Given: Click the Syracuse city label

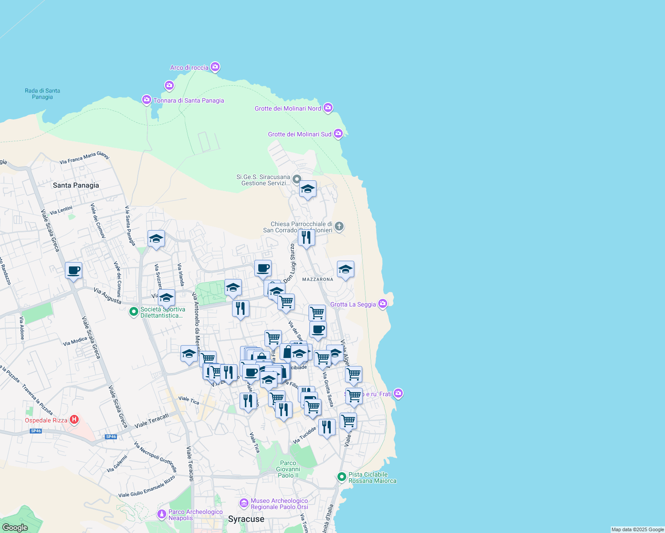Looking at the screenshot, I should point(247,518).
